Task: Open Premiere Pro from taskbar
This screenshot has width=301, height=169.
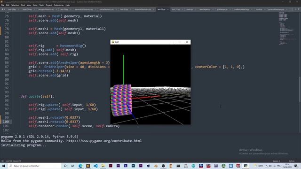Action: coord(141,166)
